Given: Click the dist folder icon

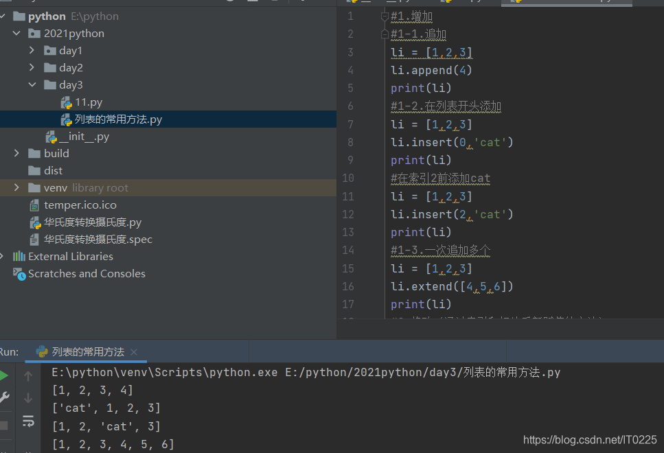Looking at the screenshot, I should 34,171.
